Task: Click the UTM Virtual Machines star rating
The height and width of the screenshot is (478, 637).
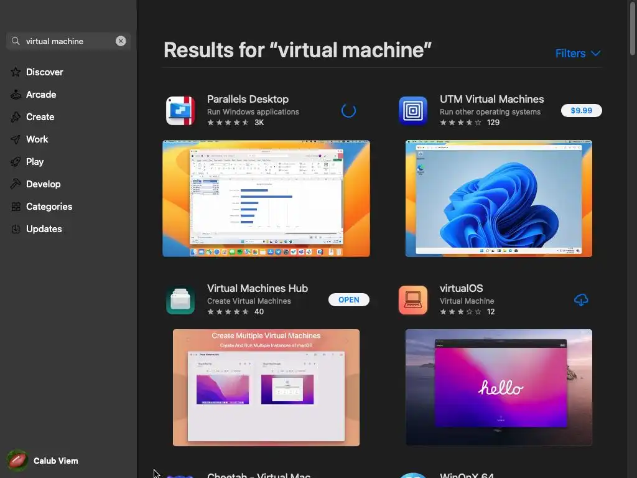Action: tap(461, 123)
